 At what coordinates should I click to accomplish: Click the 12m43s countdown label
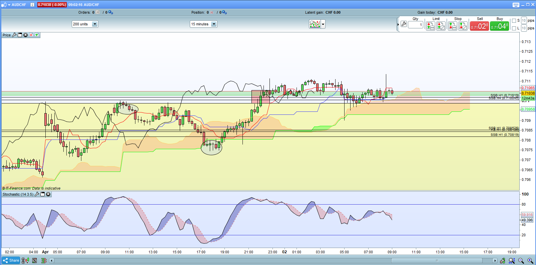[528, 98]
